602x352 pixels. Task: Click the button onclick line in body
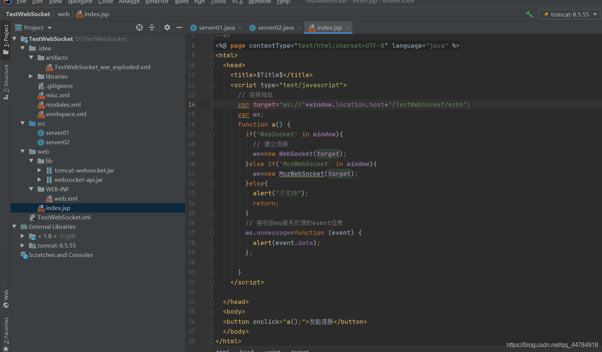click(x=295, y=322)
